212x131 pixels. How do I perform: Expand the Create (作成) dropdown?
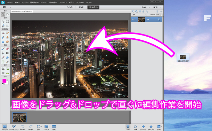(149, 7)
